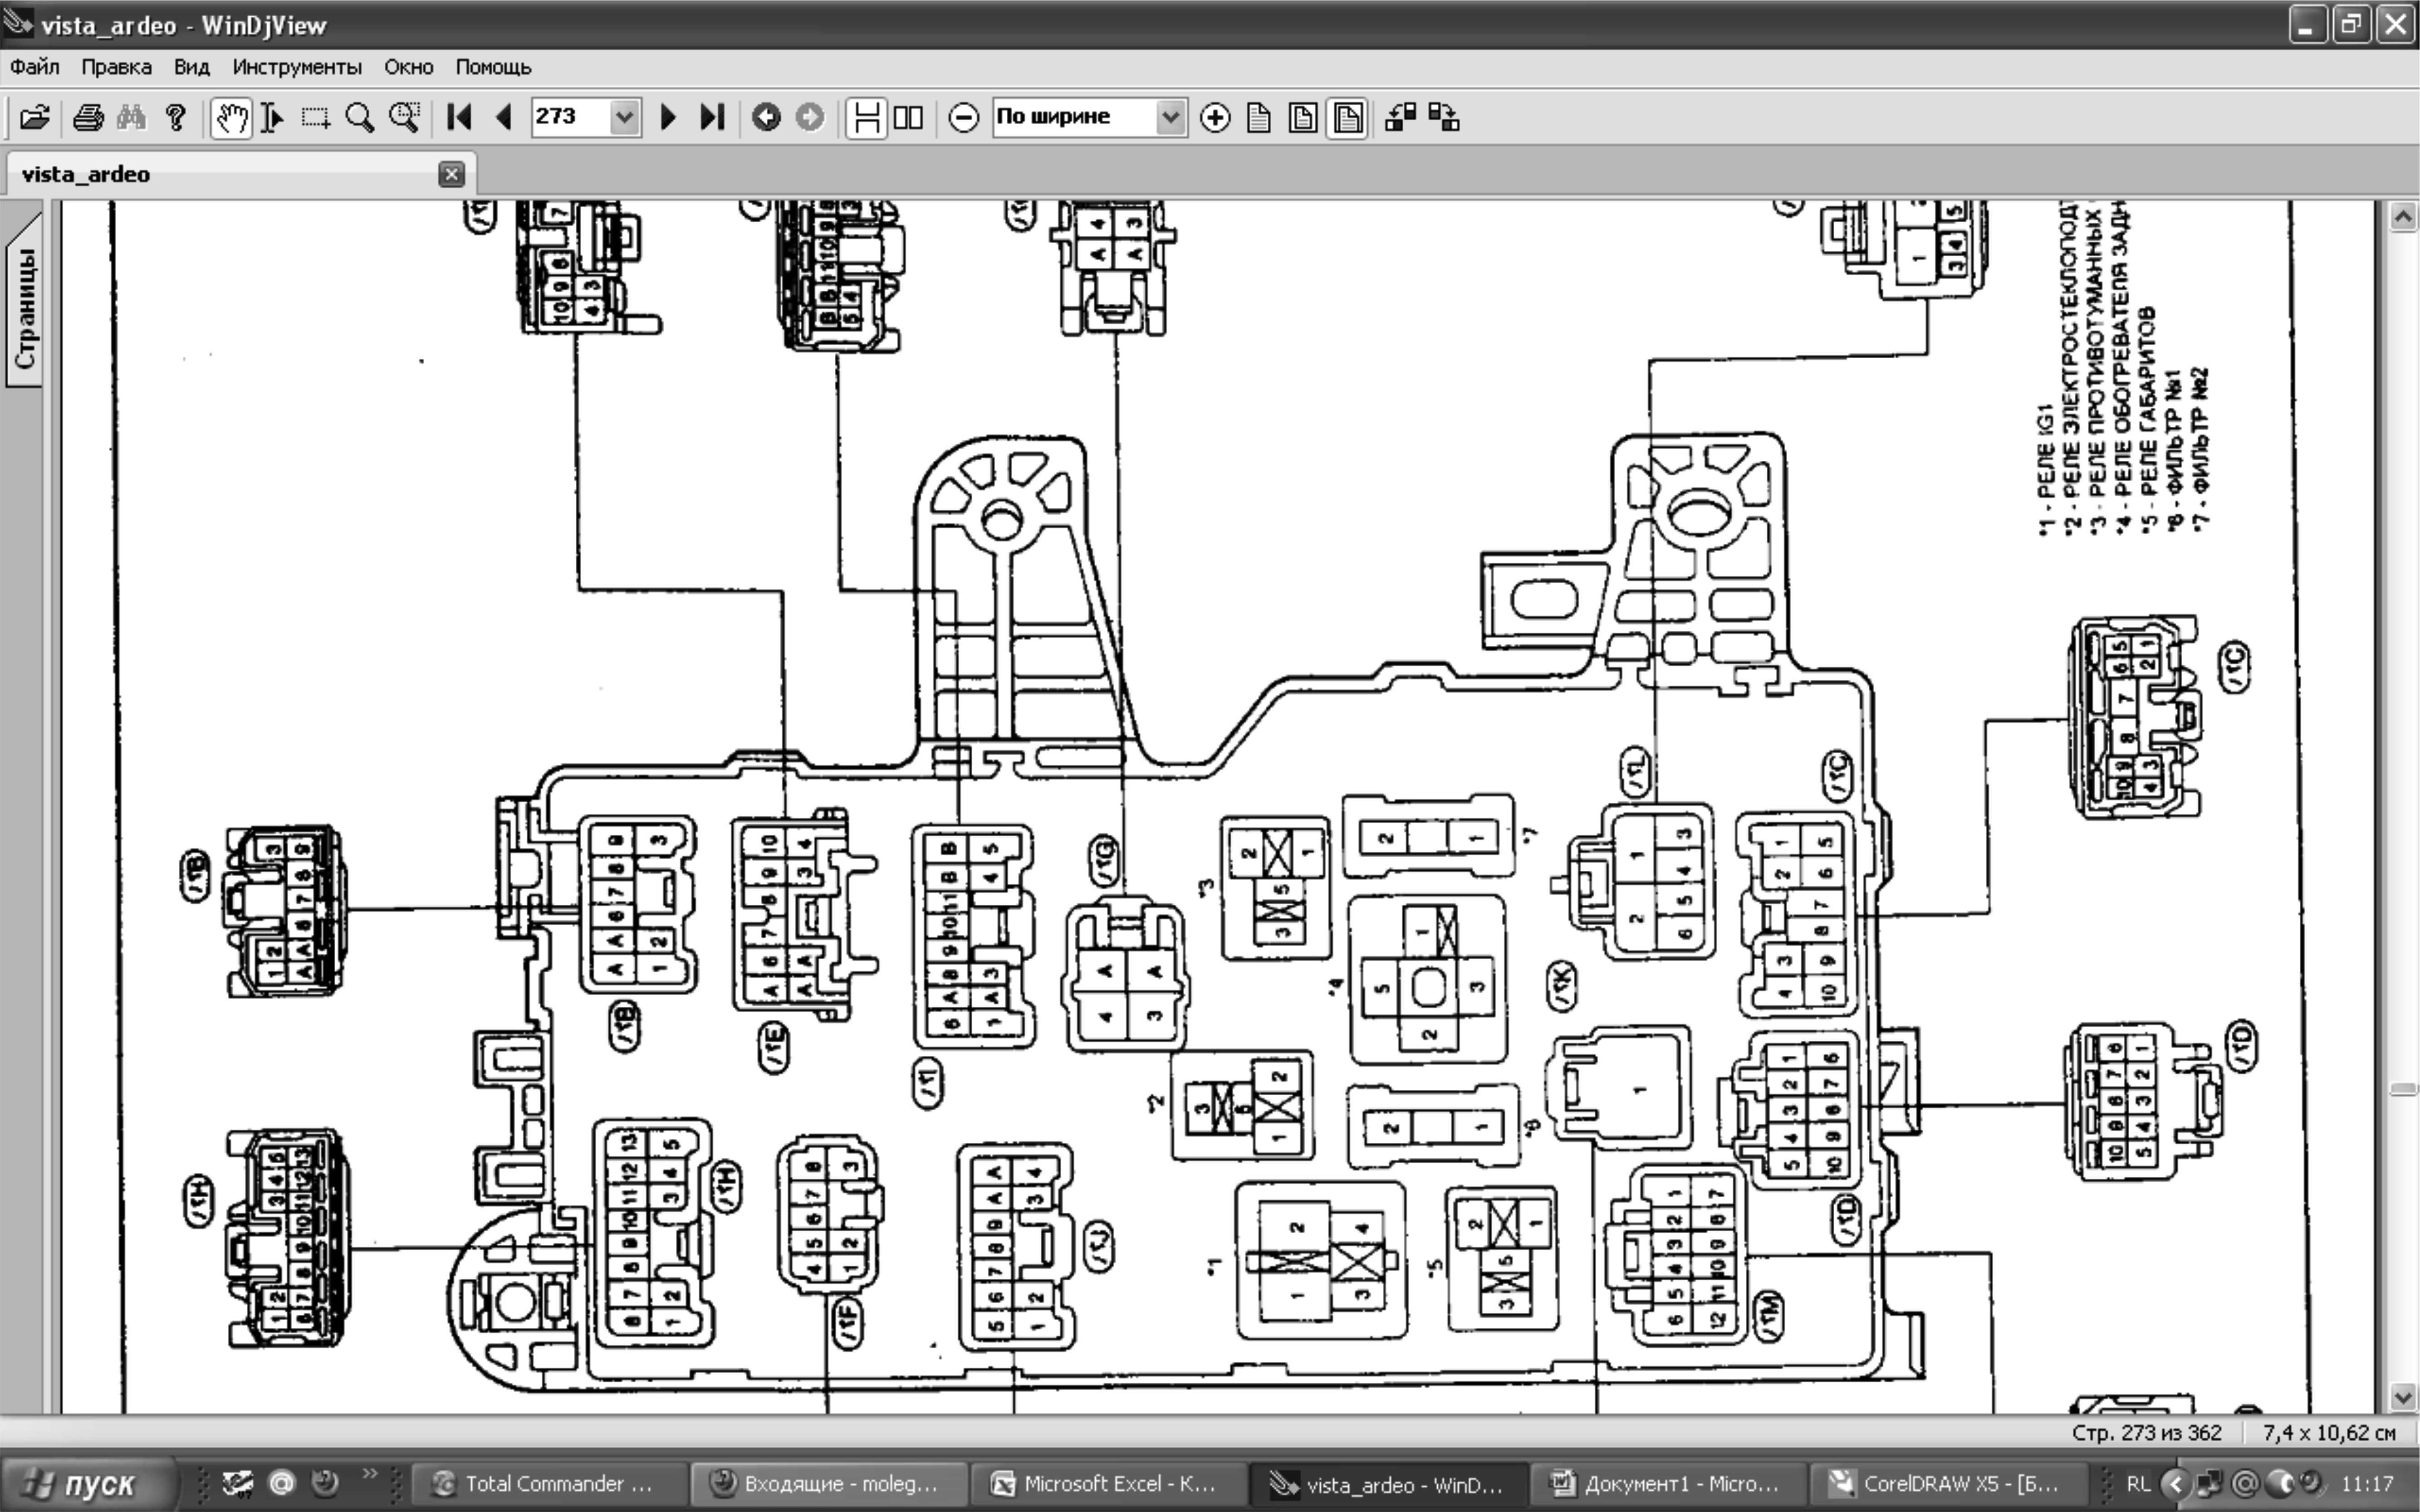Screen dimensions: 2420x1512
Task: Select the magnifying glass zoom tool
Action: pos(359,118)
